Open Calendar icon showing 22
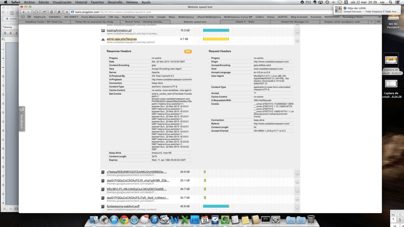This screenshot has width=404, height=227. click(x=205, y=220)
